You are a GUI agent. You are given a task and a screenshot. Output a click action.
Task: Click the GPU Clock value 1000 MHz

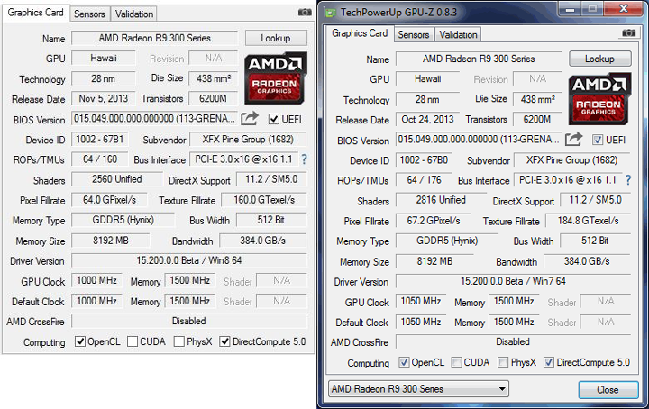coord(97,280)
